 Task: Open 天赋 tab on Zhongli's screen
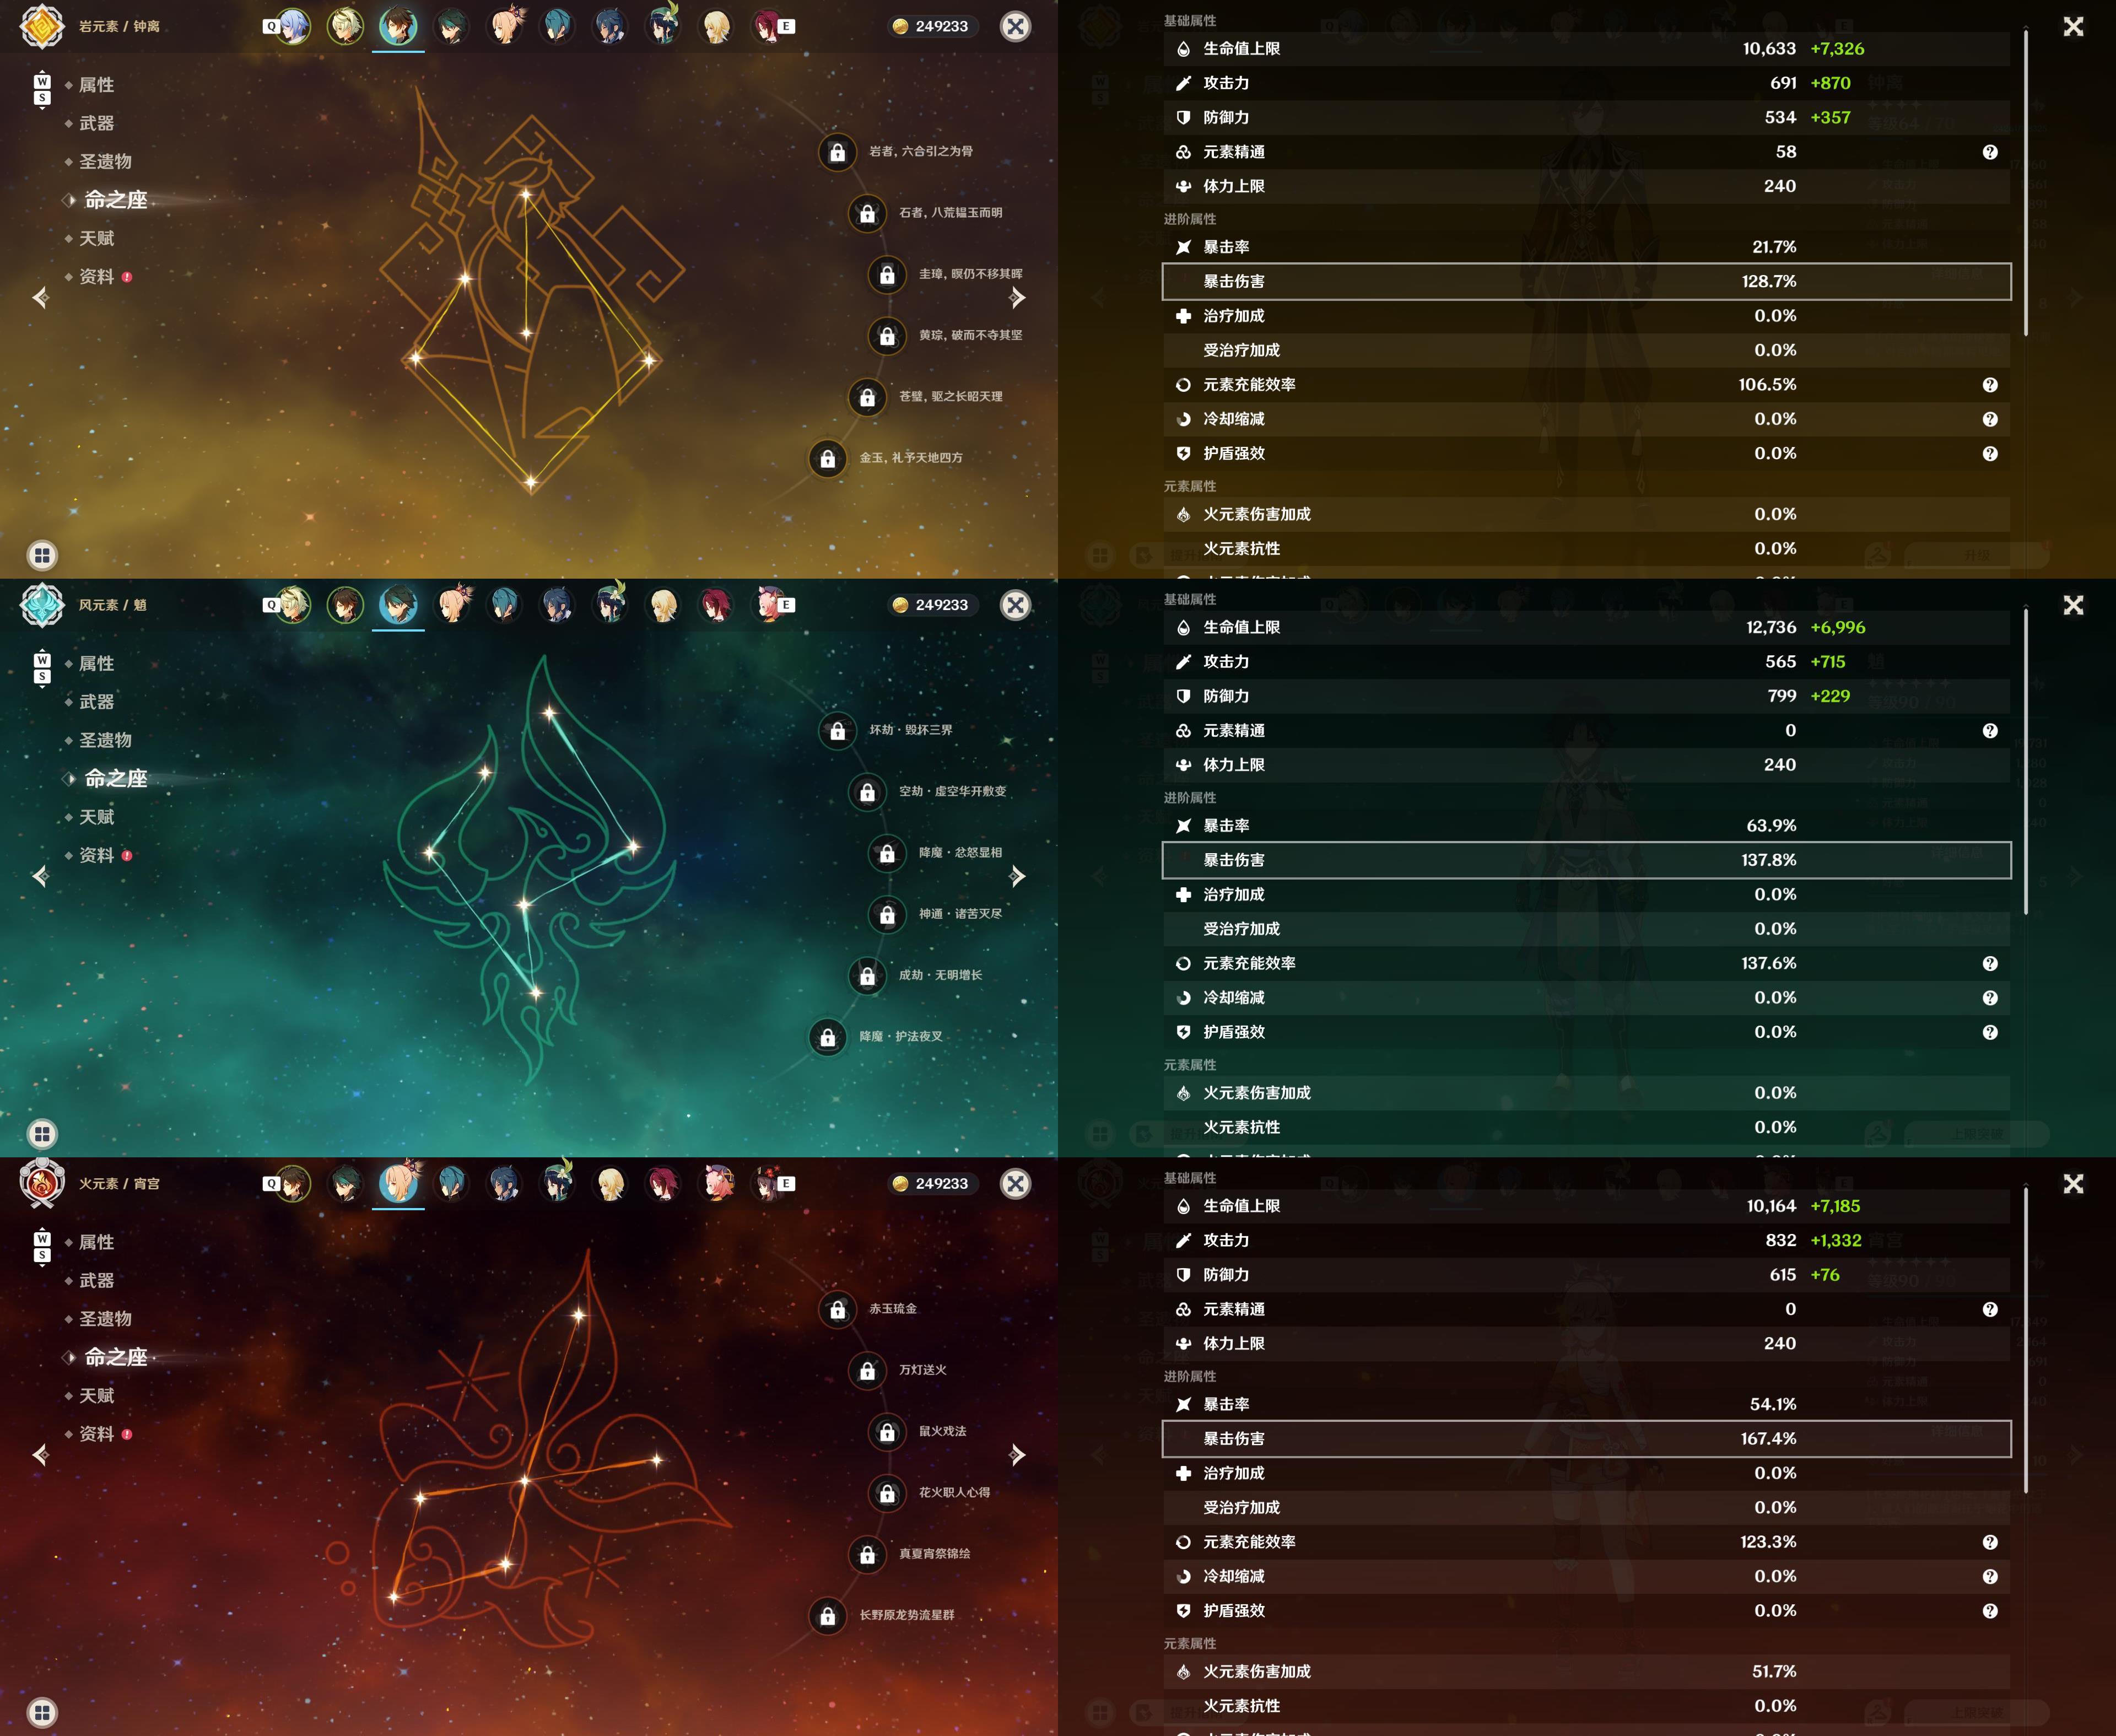[x=96, y=238]
